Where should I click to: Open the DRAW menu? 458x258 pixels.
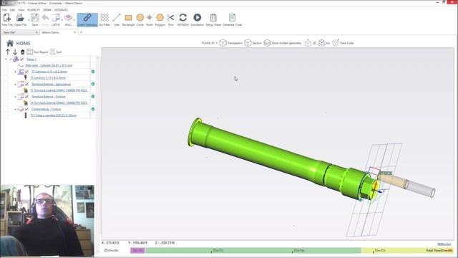coord(47,10)
